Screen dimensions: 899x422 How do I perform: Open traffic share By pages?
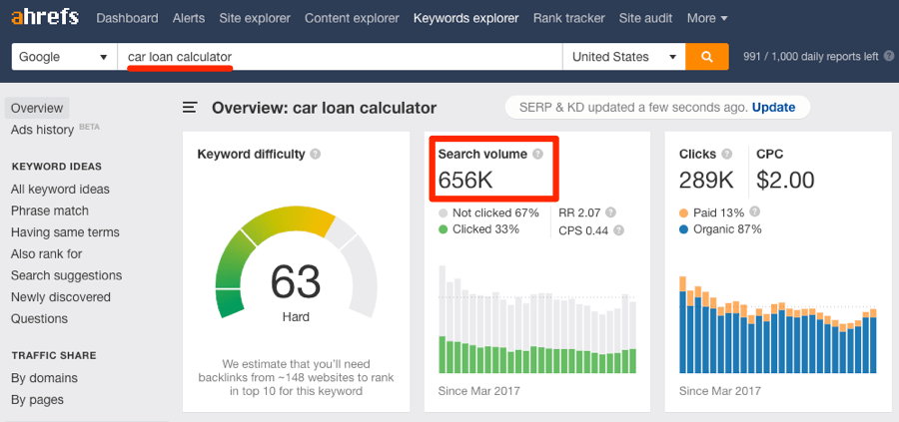click(37, 400)
